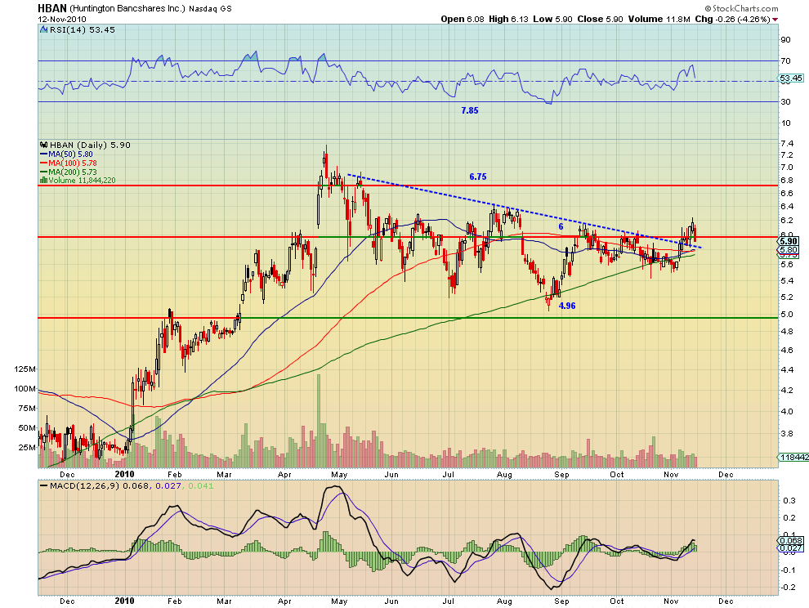Click the RSI(14) line icon in legend
809x608 pixels.
44,30
